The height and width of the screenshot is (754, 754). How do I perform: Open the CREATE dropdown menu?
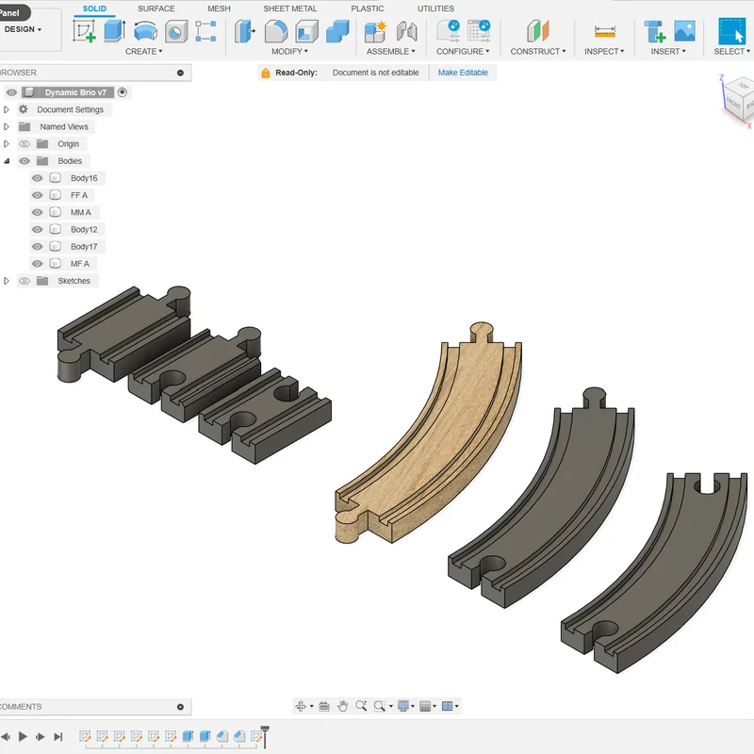(x=144, y=52)
